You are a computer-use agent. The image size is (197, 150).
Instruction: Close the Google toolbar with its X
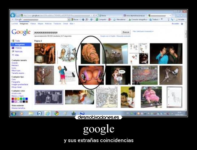click(12, 19)
